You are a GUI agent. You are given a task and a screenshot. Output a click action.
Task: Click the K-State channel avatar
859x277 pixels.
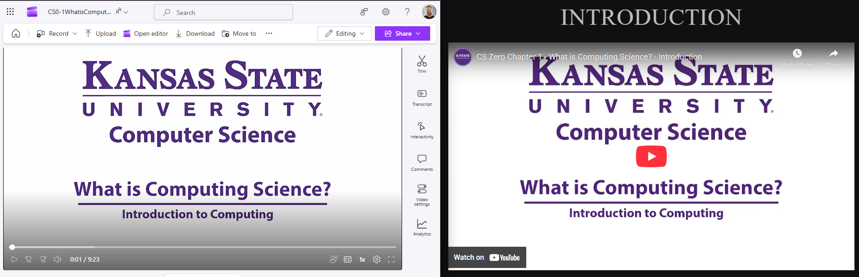pos(463,57)
